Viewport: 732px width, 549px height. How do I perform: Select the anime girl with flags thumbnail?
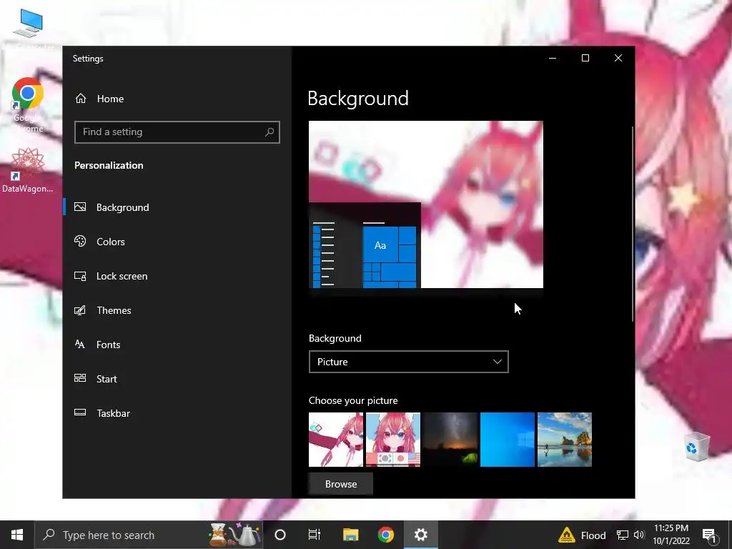[393, 440]
